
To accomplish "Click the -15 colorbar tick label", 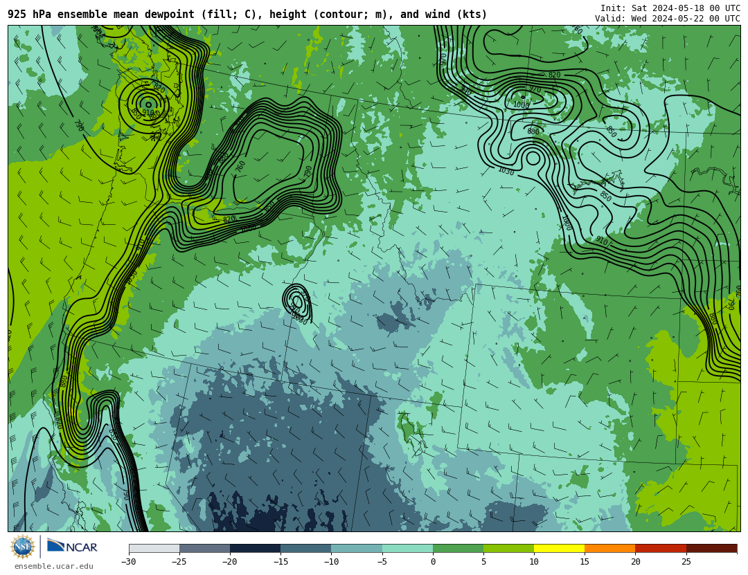I will 280,562.
